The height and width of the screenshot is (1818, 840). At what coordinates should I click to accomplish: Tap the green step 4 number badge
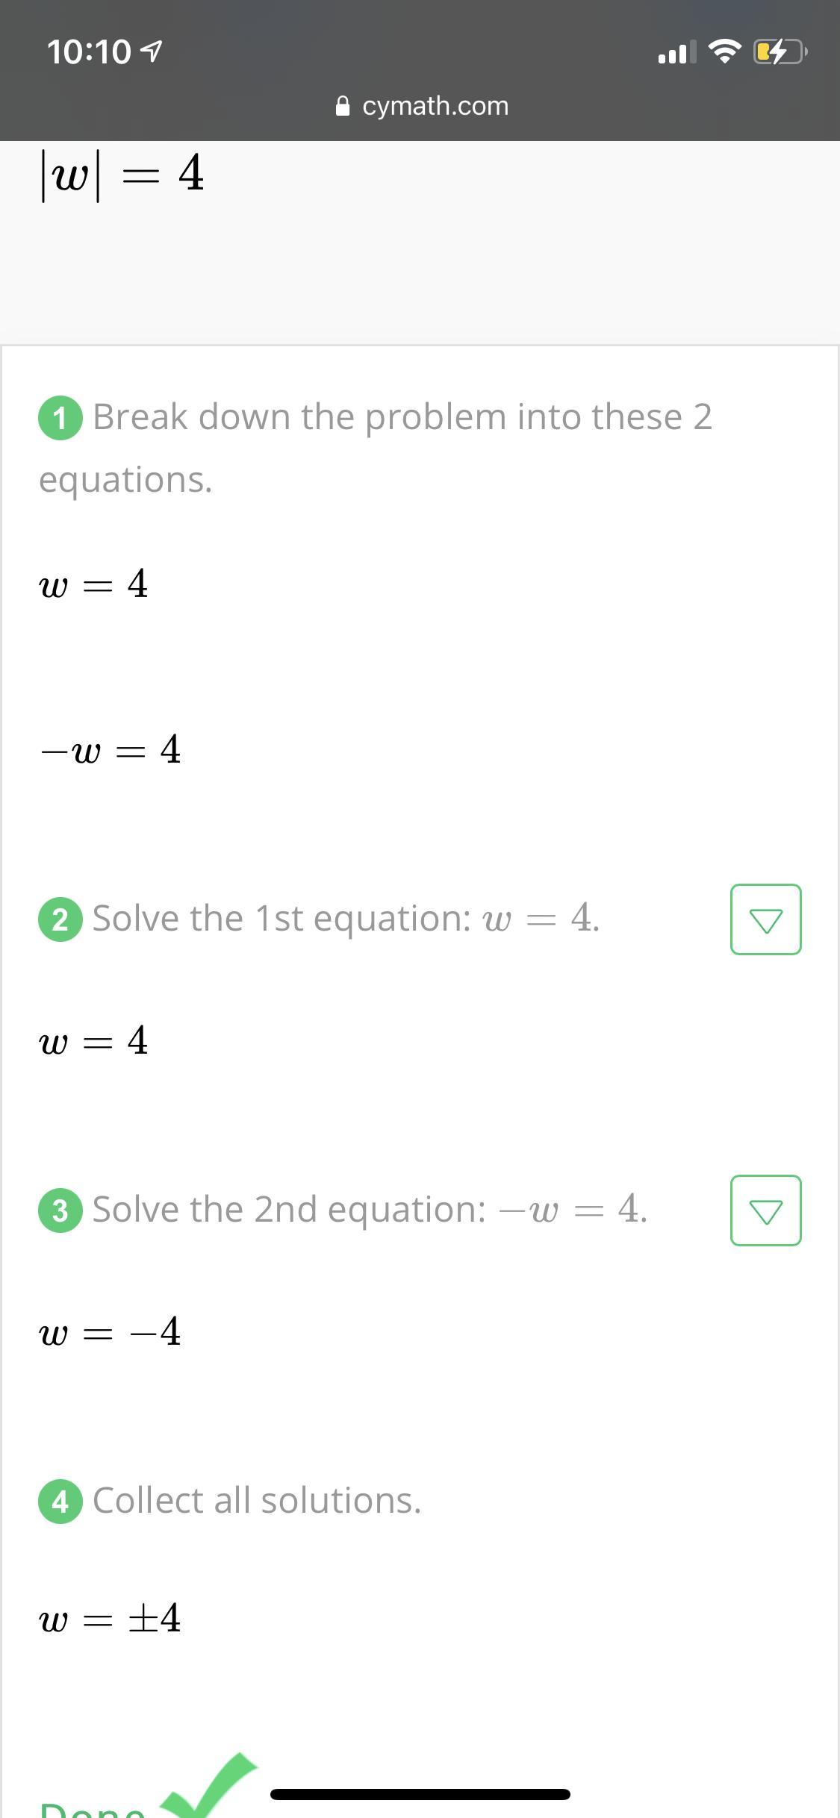click(x=60, y=1502)
